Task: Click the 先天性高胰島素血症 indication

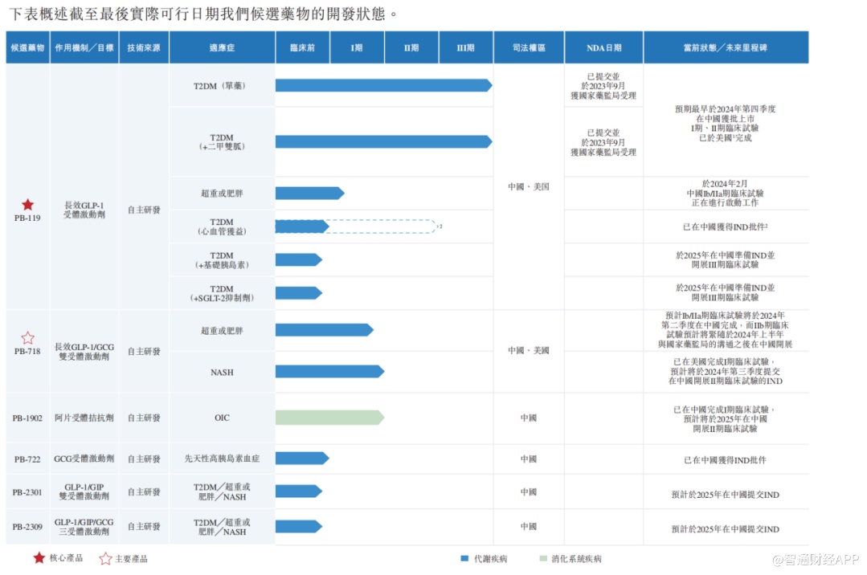Action: 222,459
